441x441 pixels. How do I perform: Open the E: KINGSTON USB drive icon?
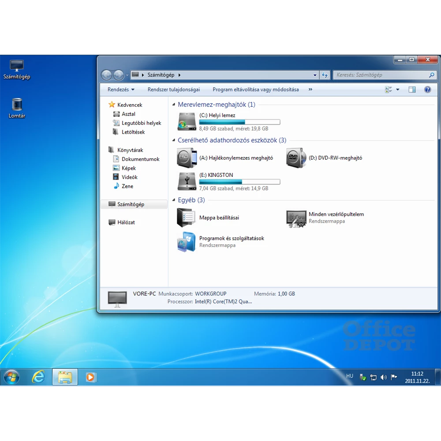click(186, 181)
